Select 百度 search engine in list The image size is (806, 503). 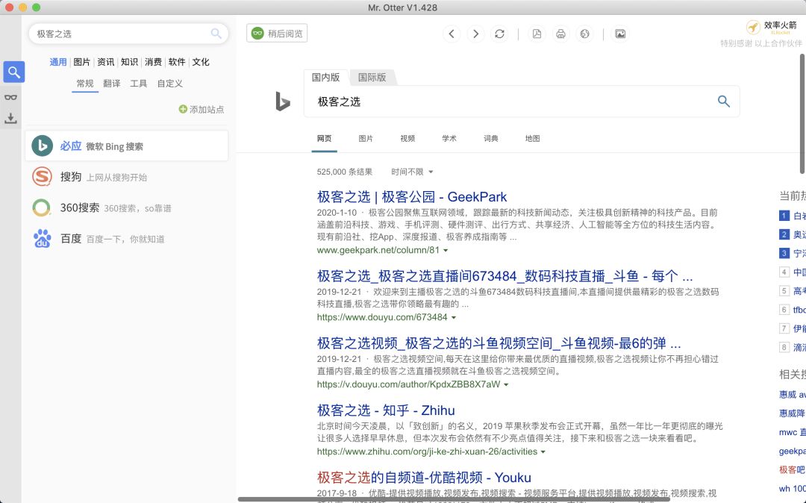pos(71,239)
